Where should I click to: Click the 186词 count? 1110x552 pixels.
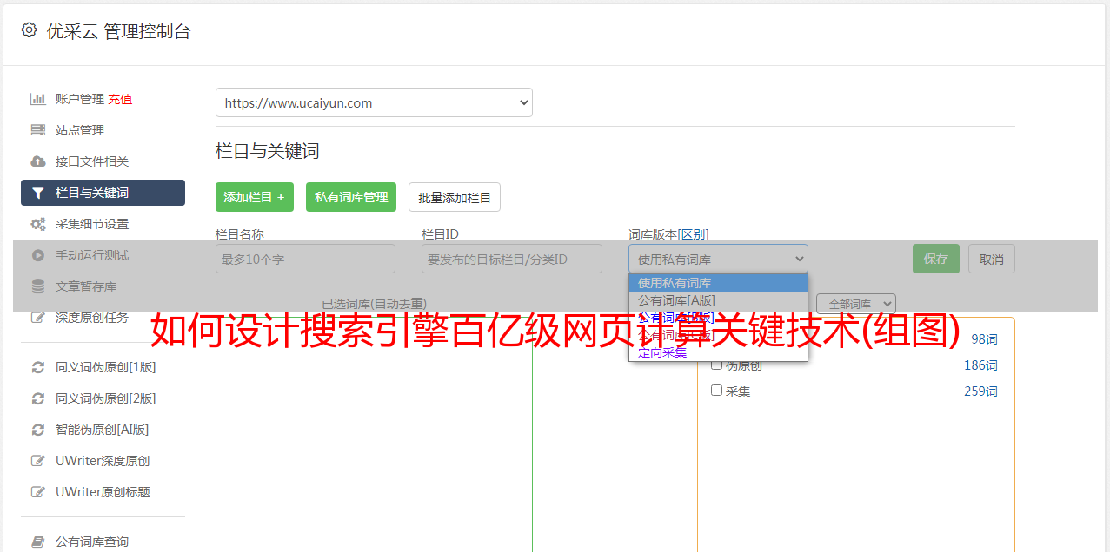pos(980,365)
